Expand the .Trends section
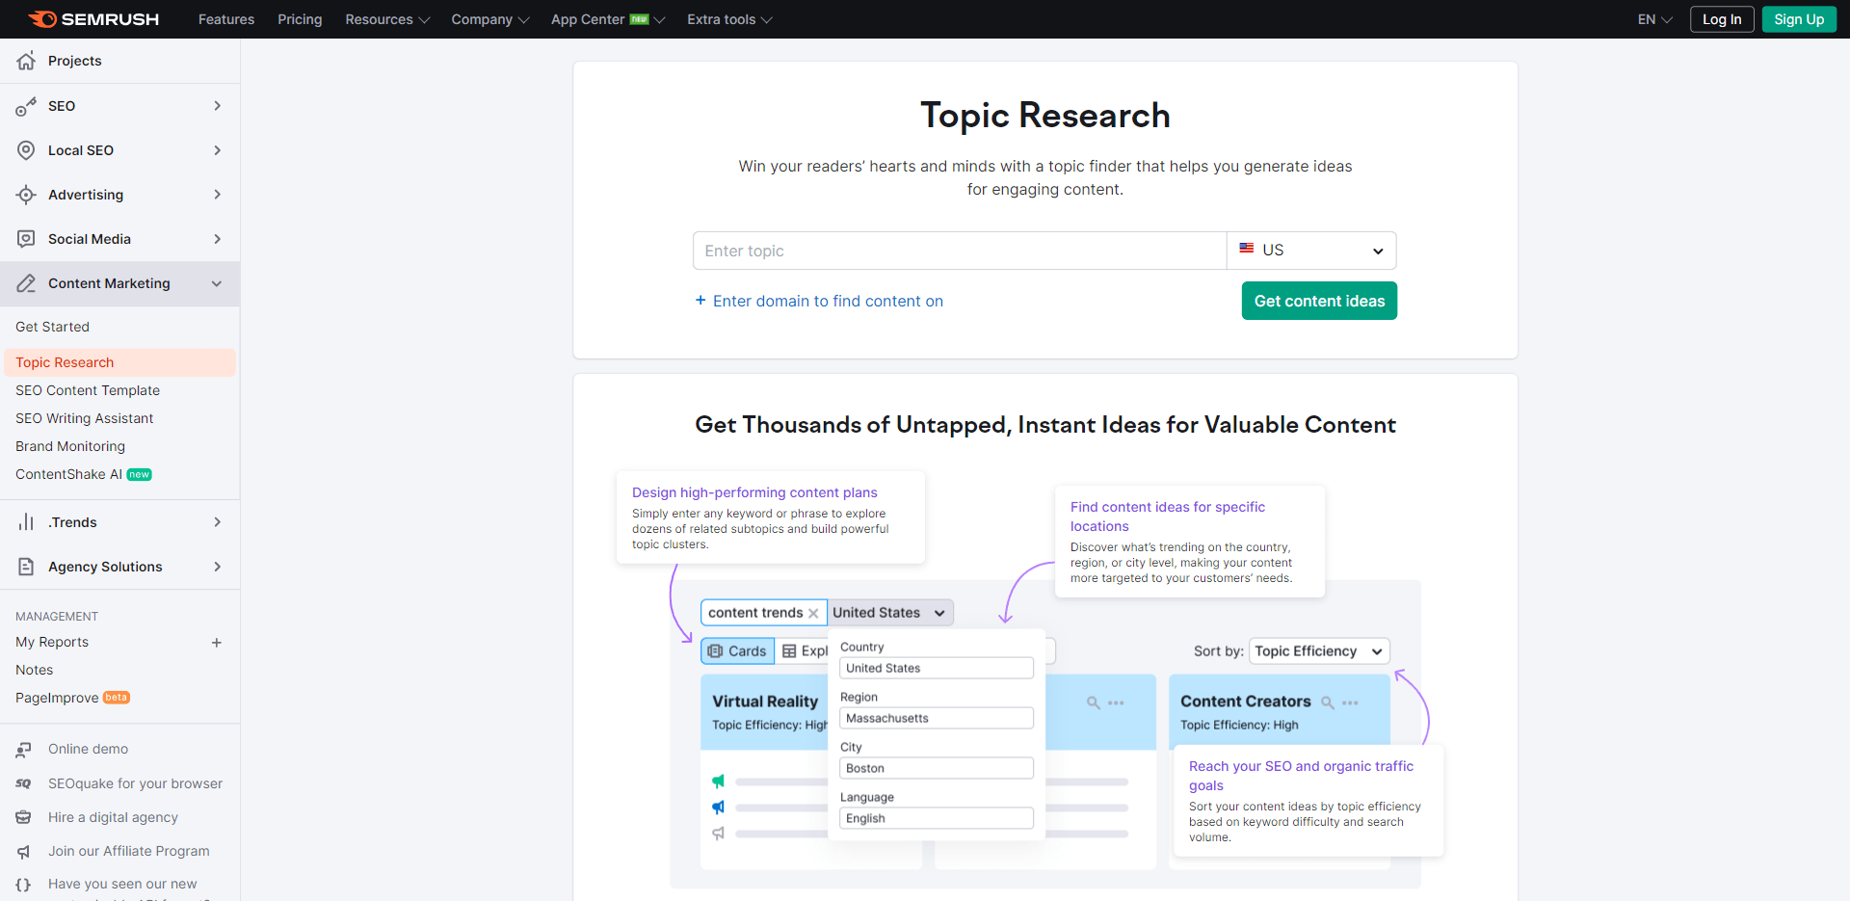 pos(218,522)
